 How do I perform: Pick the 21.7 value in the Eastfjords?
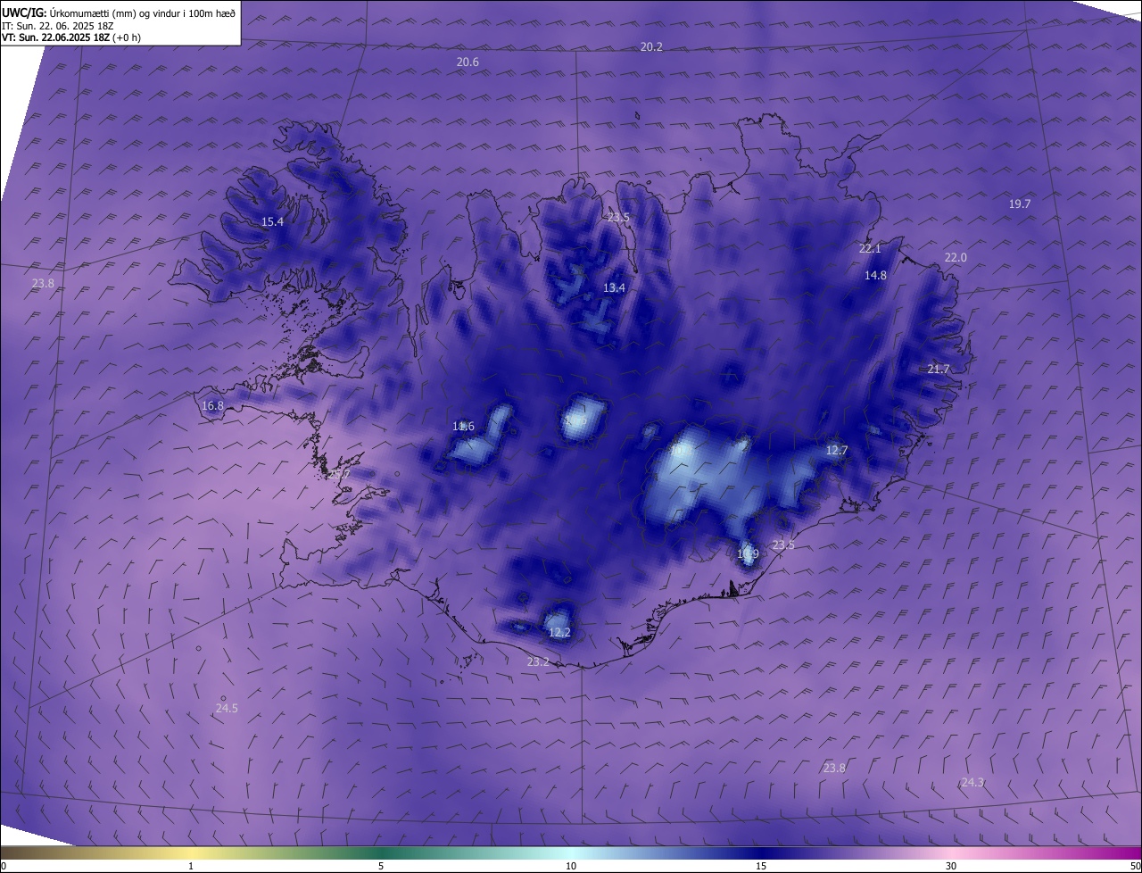939,370
